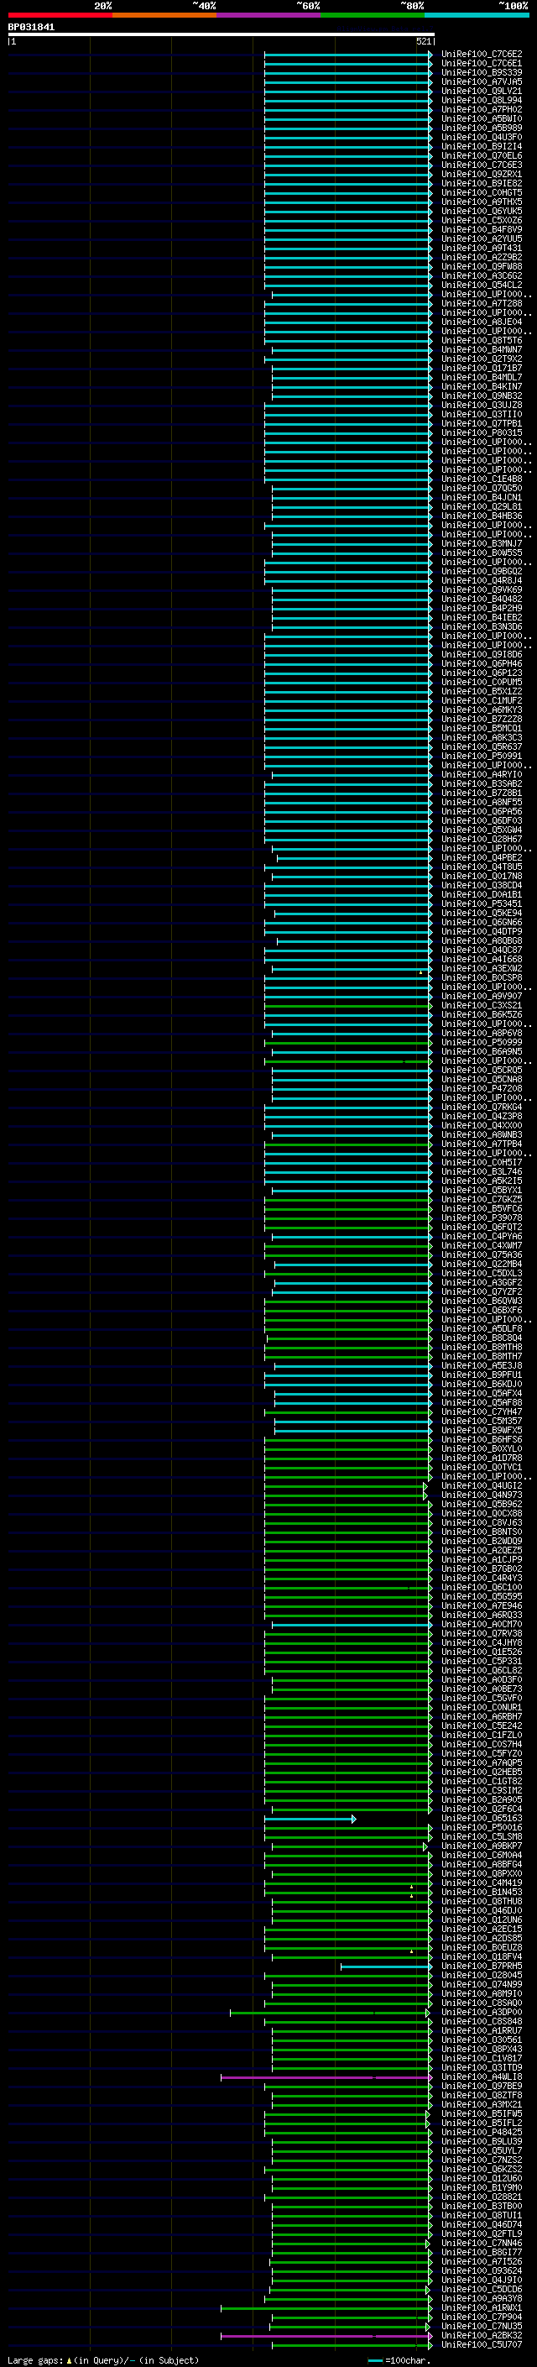The image size is (537, 2367).
Task: Select hit label UniRef100_A1RWX1
Action: (481, 2308)
